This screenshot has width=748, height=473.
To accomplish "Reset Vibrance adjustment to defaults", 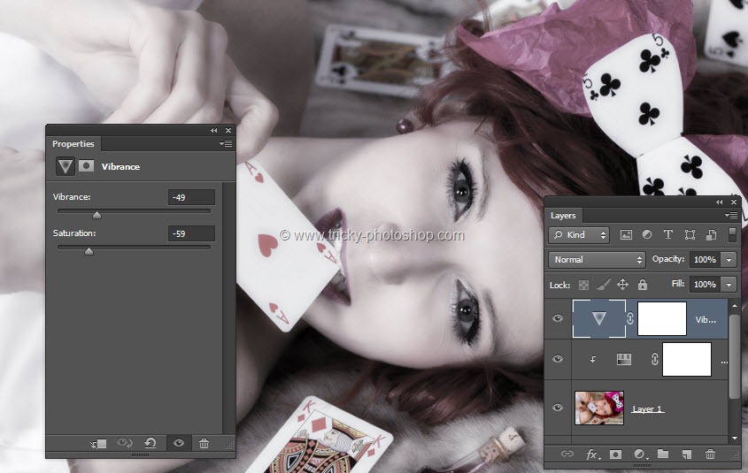I will click(x=150, y=443).
